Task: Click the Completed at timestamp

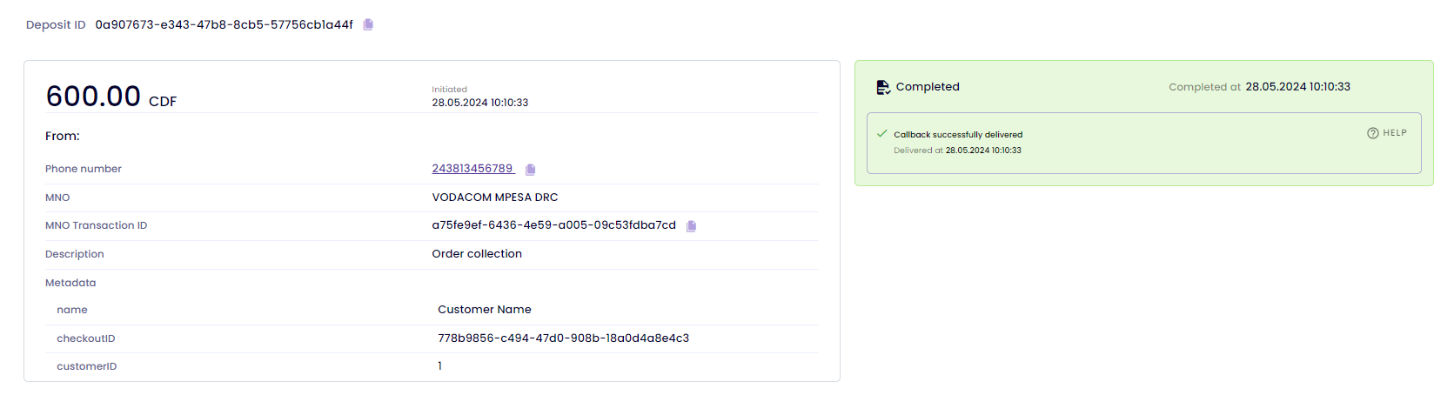Action: pyautogui.click(x=1297, y=87)
